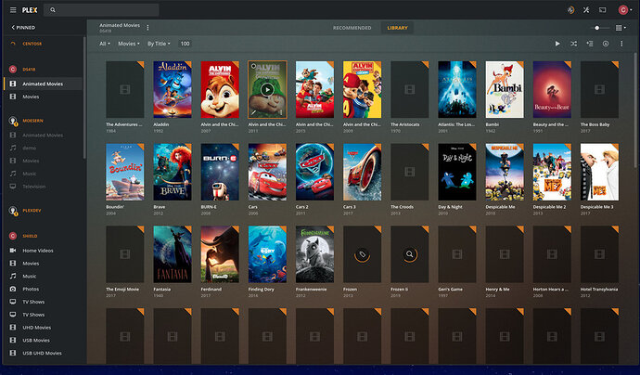Image resolution: width=640 pixels, height=375 pixels.
Task: Expand the CENTOS8 server in the sidebar
Action: point(32,44)
